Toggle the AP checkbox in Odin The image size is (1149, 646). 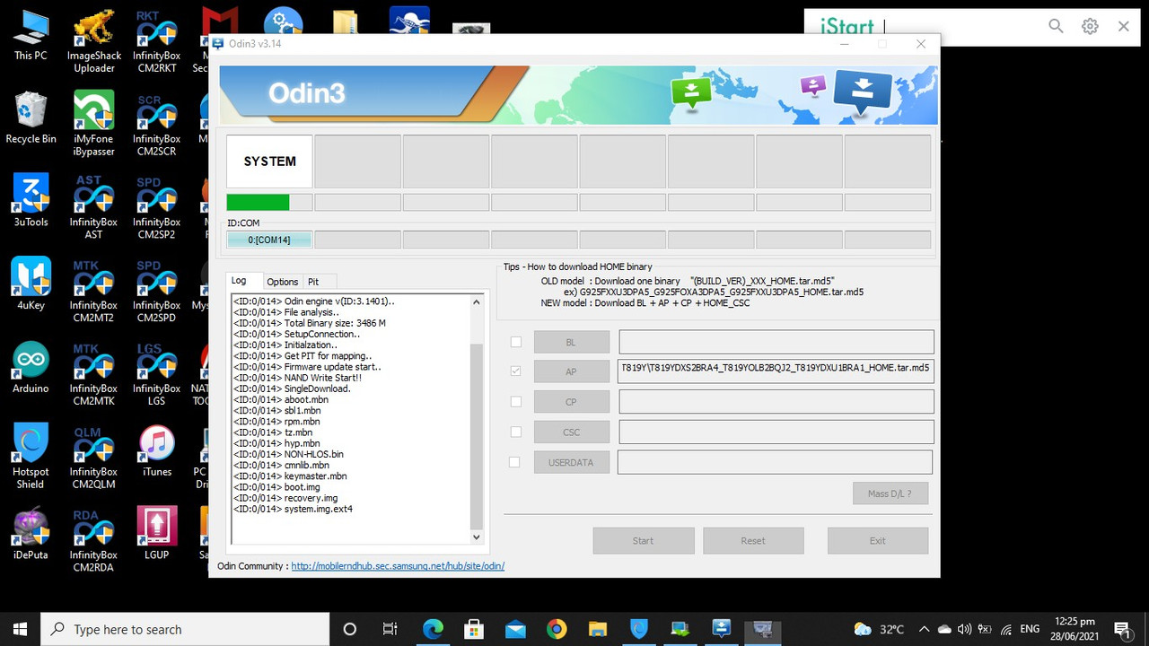(515, 371)
